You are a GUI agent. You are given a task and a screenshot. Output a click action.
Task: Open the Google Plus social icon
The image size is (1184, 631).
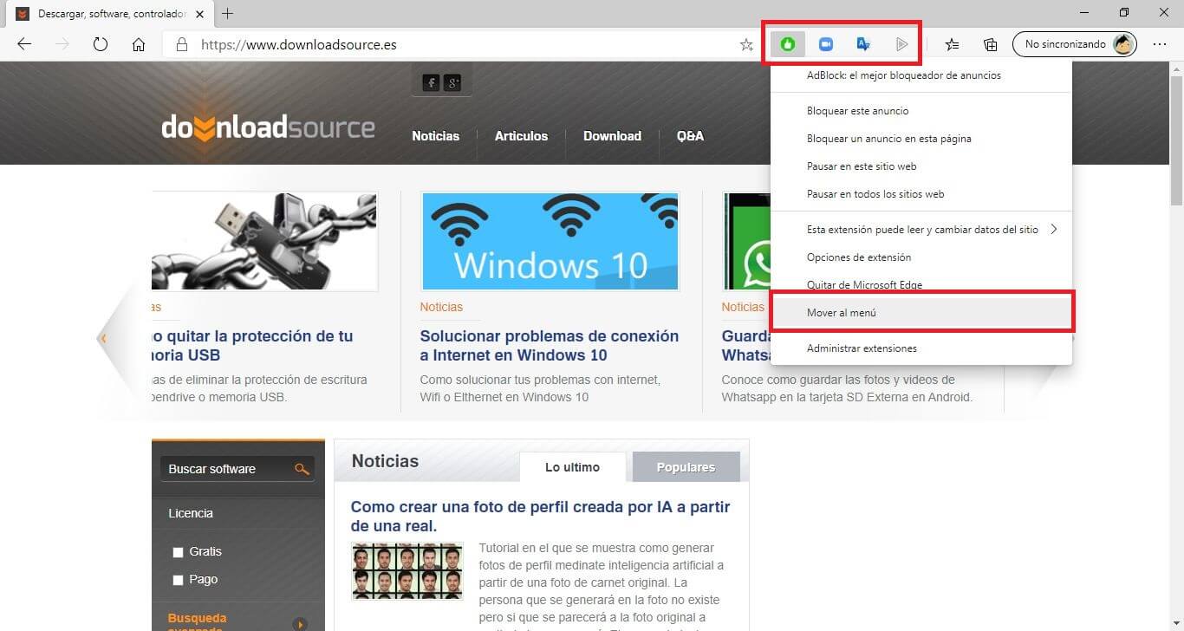pyautogui.click(x=452, y=82)
